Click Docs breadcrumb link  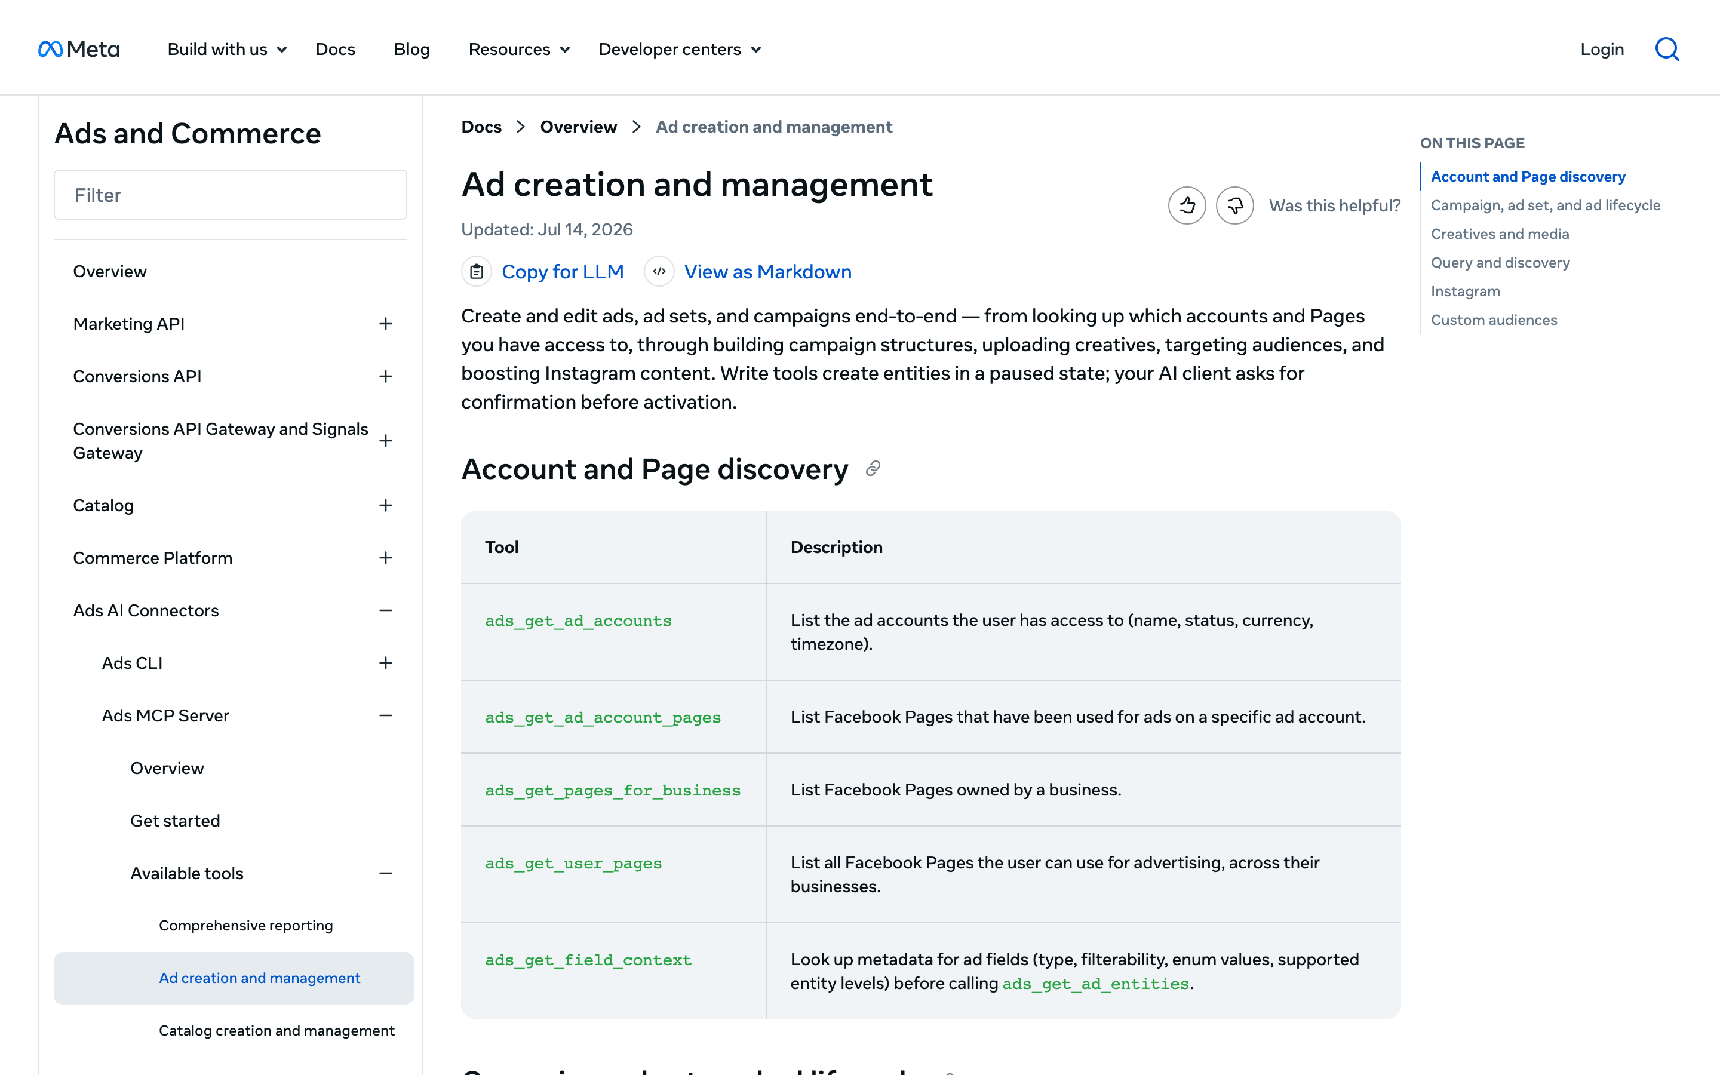click(x=481, y=127)
